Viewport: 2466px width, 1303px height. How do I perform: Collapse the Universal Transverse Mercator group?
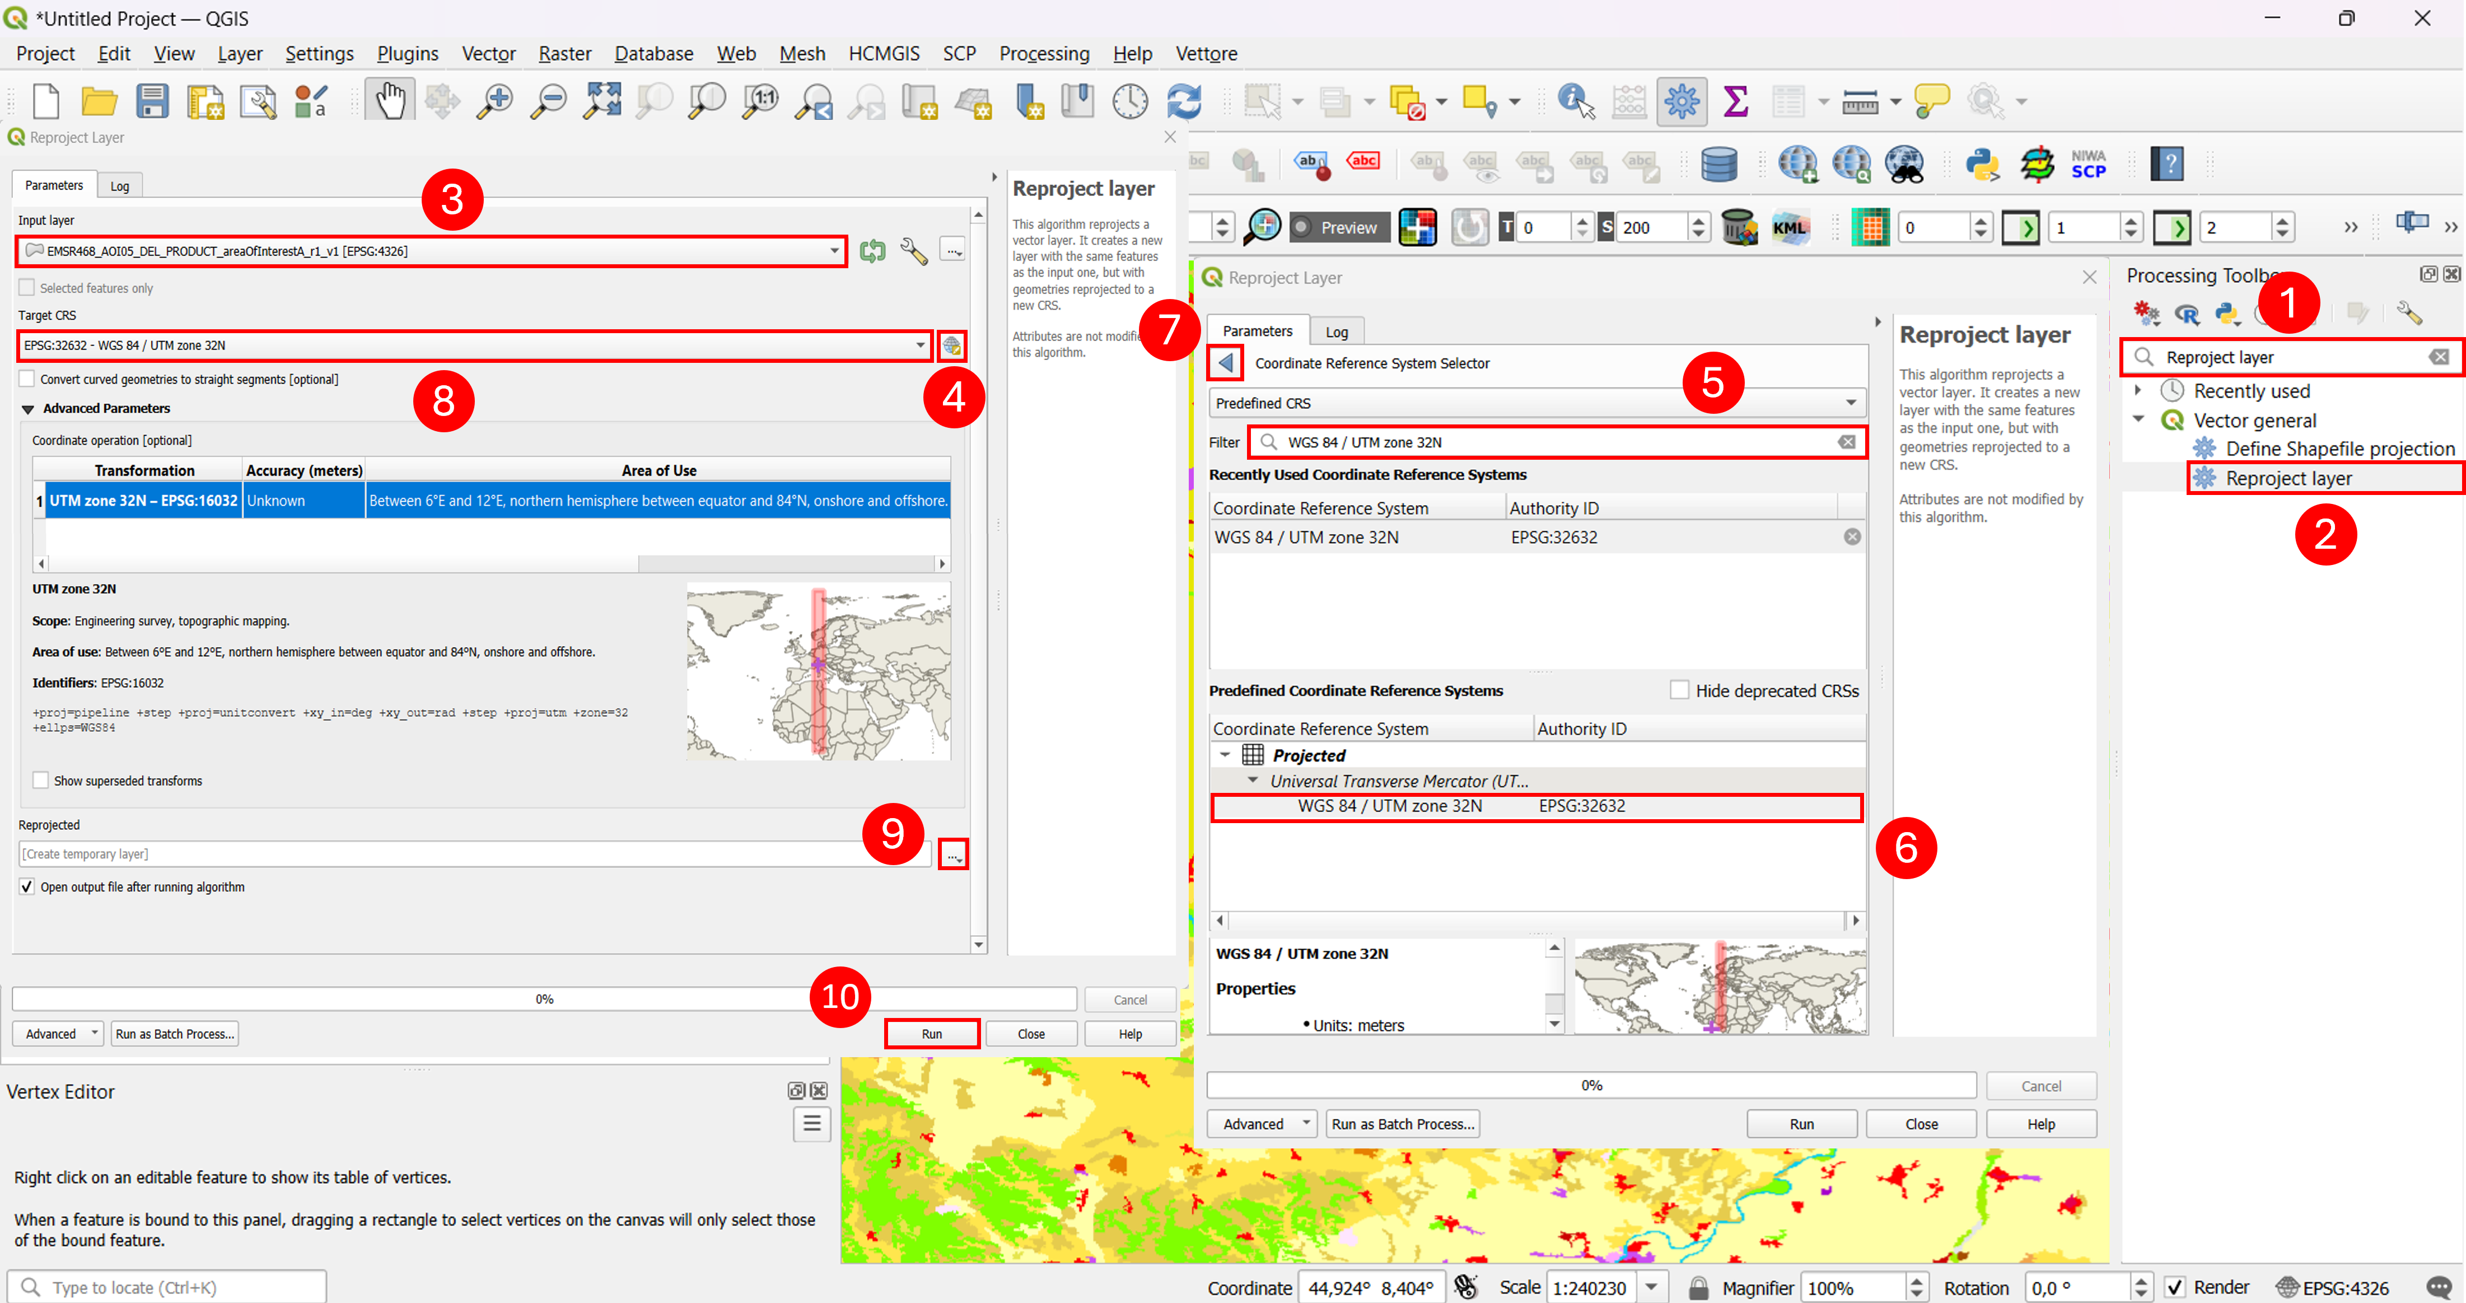(1252, 780)
